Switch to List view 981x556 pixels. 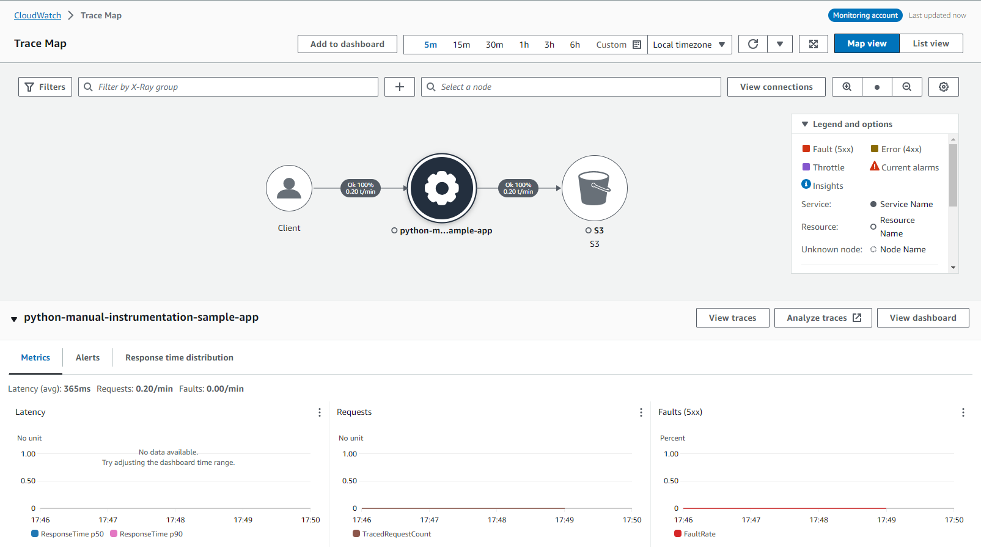(931, 43)
